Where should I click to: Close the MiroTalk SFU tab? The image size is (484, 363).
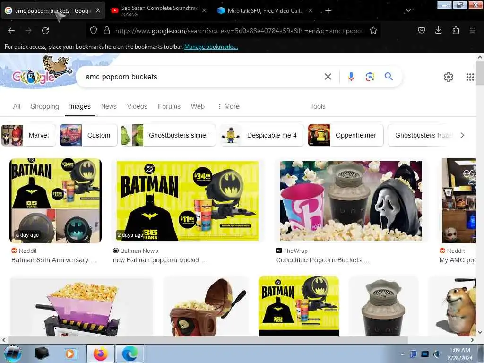[311, 10]
